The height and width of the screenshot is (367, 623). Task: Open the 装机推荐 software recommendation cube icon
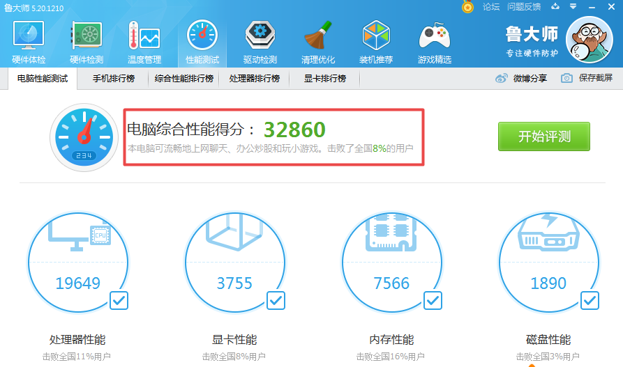tap(376, 36)
